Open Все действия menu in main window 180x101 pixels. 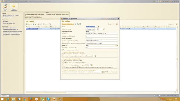pyautogui.click(x=171, y=24)
